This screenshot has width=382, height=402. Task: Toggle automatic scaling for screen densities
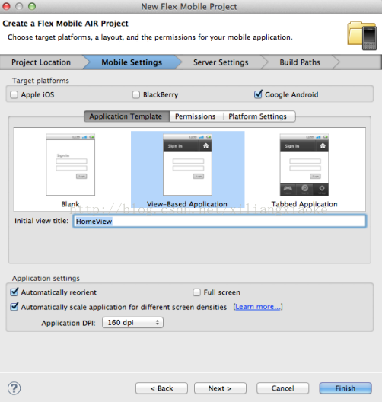(14, 307)
